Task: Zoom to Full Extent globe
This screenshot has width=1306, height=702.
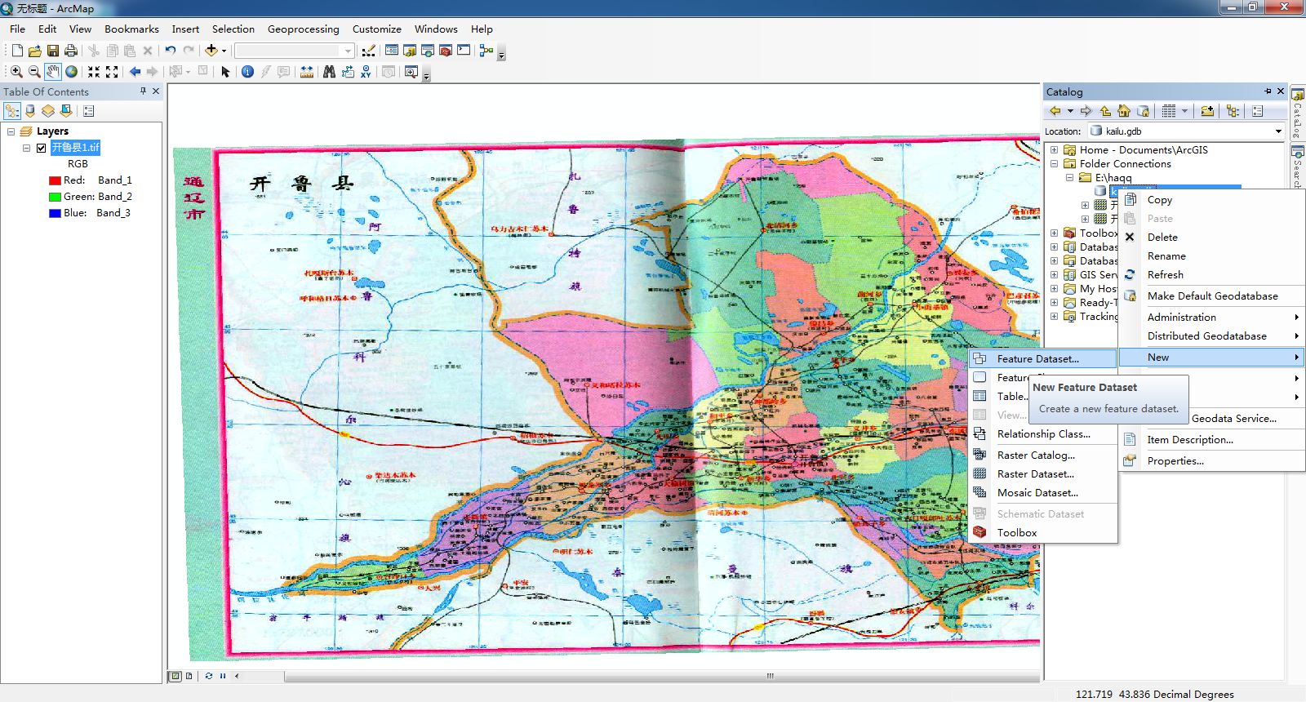Action: [x=72, y=72]
